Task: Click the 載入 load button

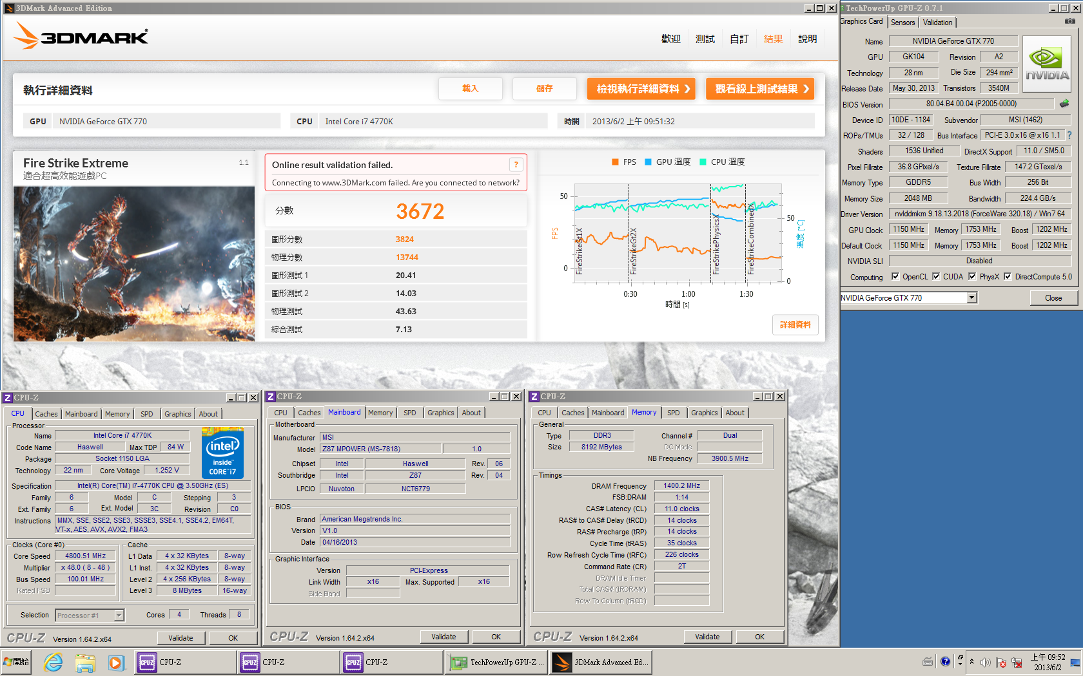Action: (x=471, y=89)
